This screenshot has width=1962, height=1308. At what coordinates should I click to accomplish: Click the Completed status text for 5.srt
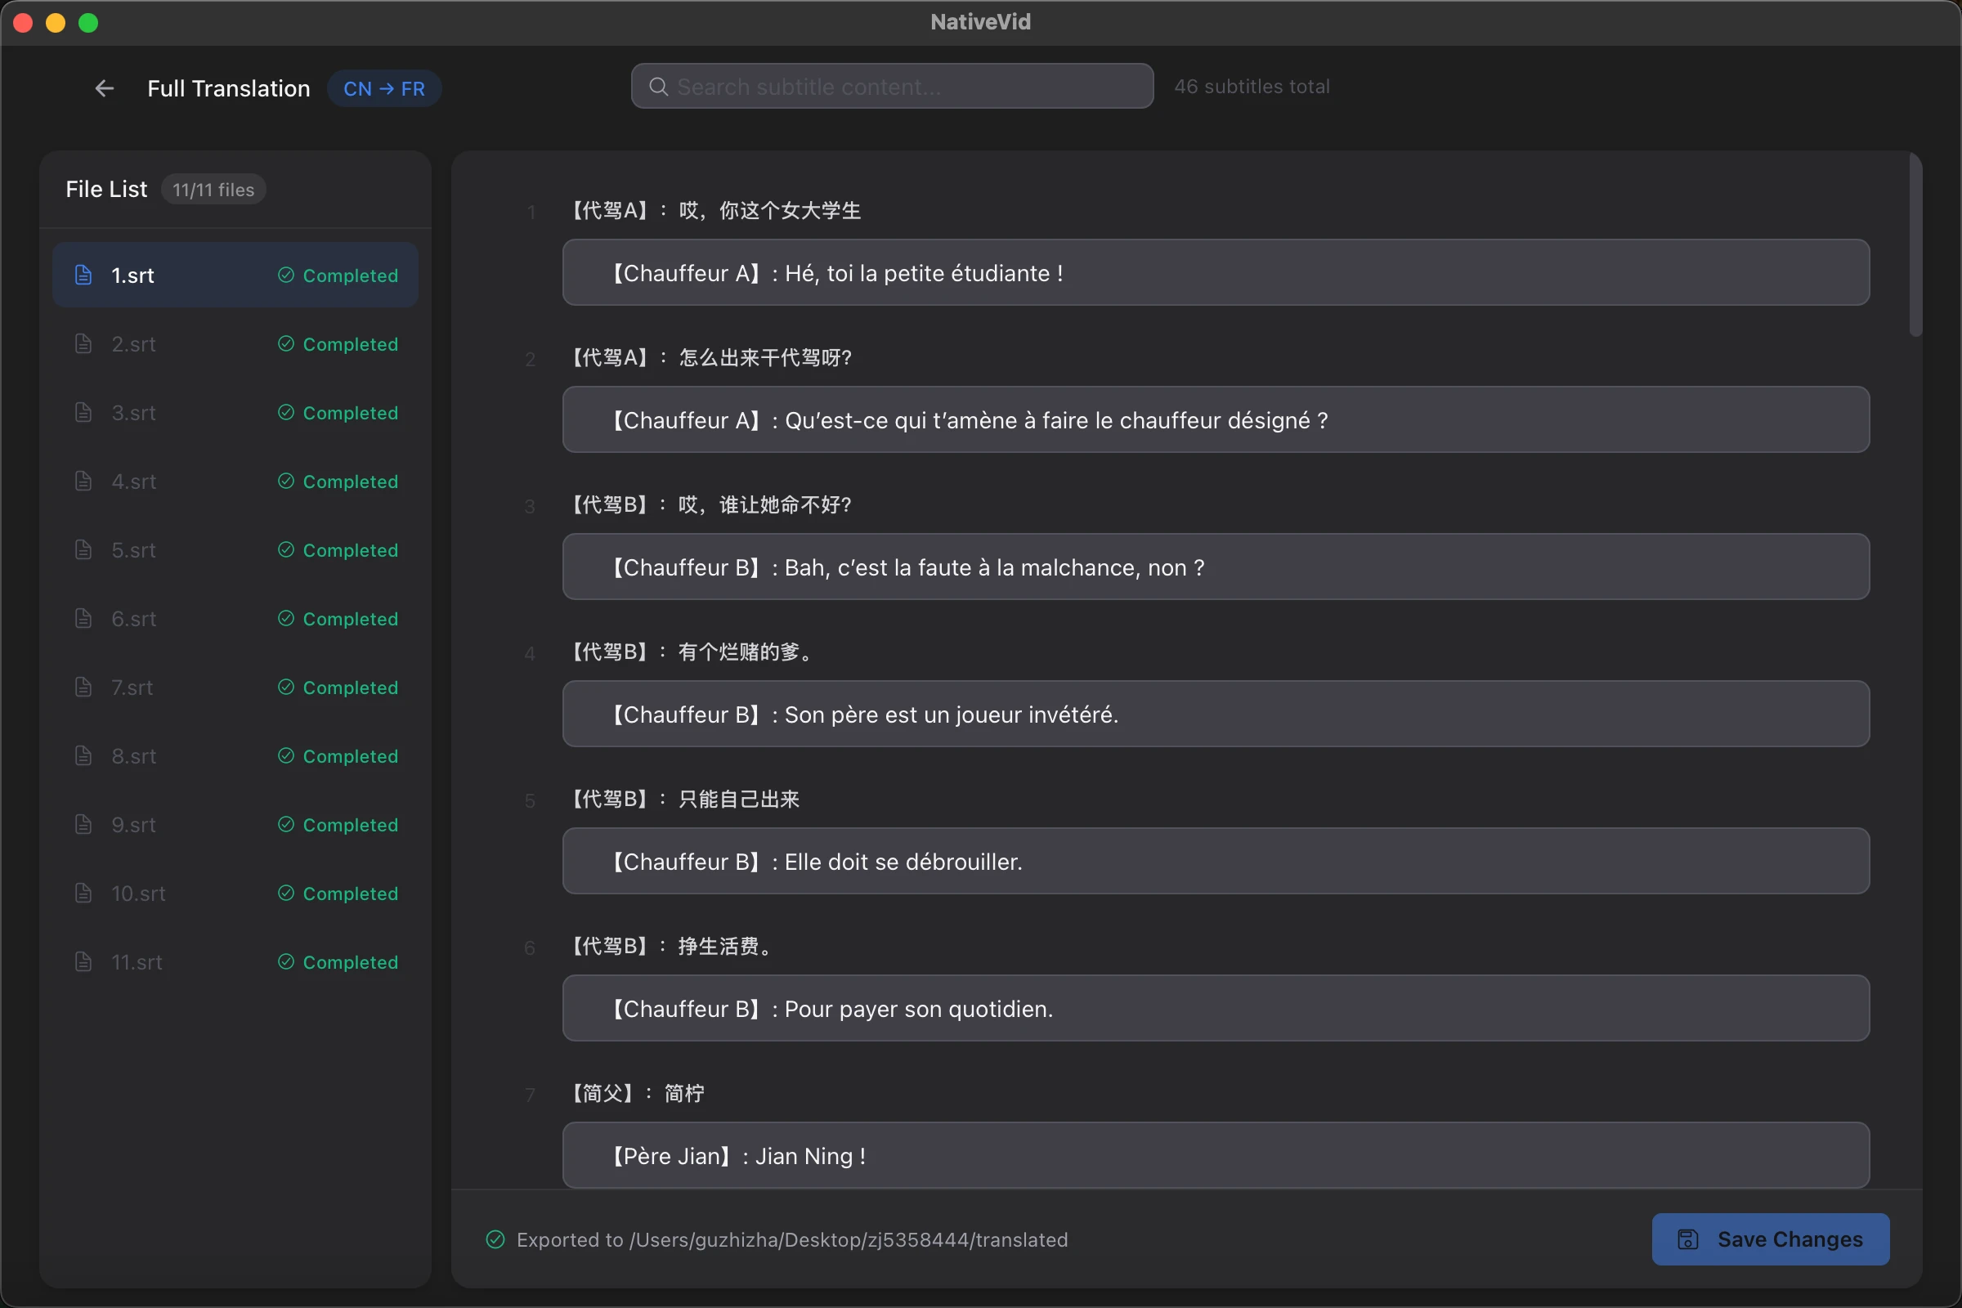click(351, 549)
